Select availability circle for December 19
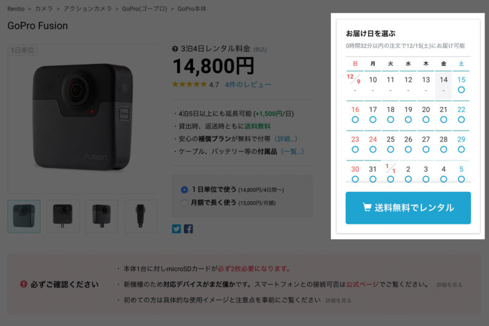This screenshot has height=326, width=489. pyautogui.click(x=408, y=119)
